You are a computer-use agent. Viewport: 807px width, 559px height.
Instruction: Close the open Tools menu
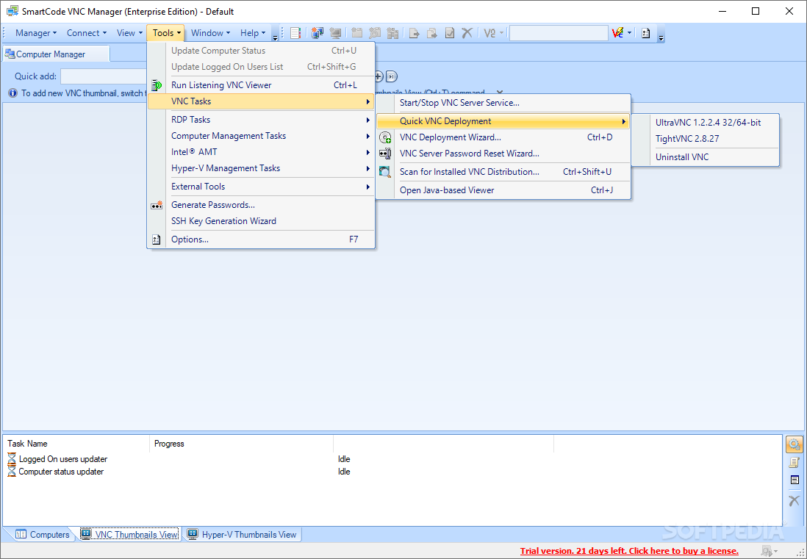click(167, 33)
